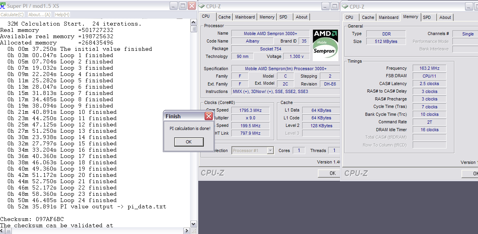This screenshot has height=234, width=478.
Task: Click the PI value output pi_data.txt line
Action: pos(87,206)
